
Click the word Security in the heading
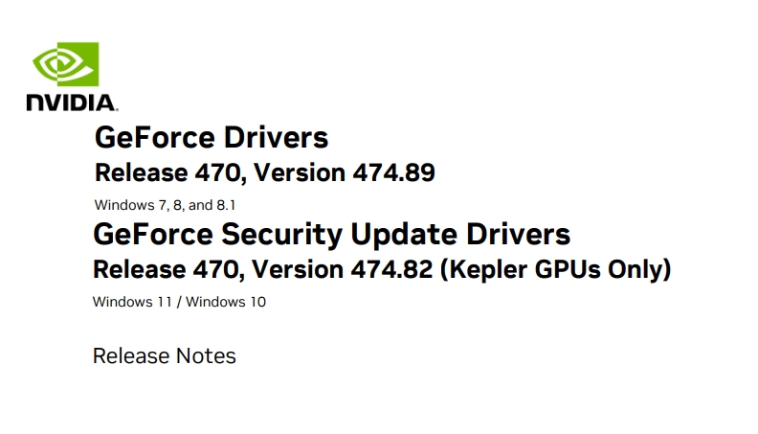point(281,235)
